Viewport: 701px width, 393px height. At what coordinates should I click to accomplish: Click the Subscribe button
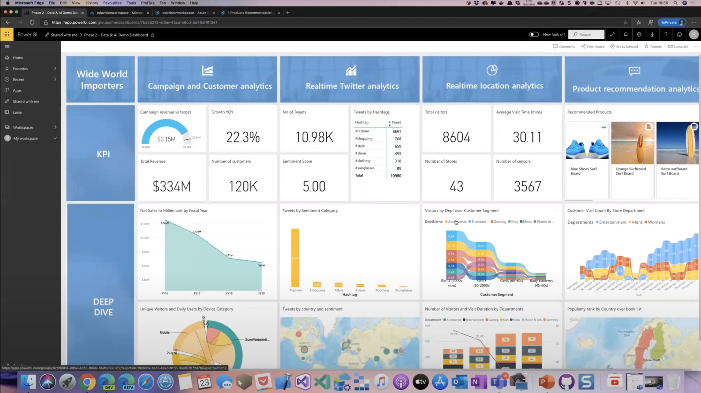tap(678, 46)
